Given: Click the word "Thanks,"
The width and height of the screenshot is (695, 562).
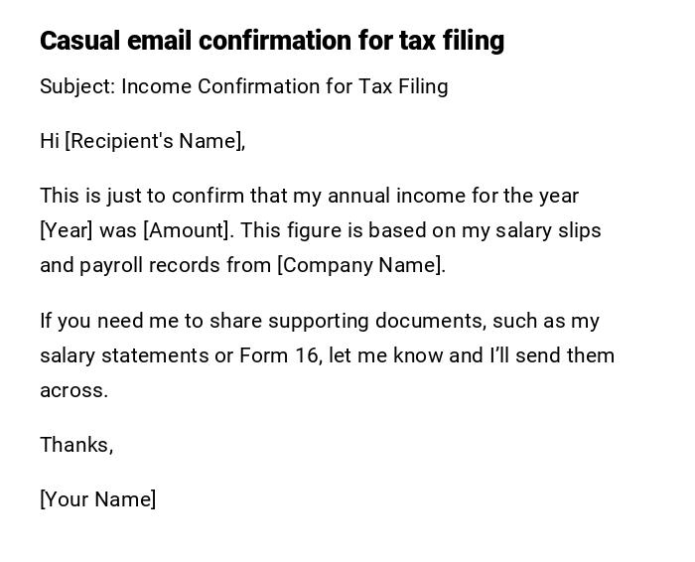Looking at the screenshot, I should pos(76,445).
